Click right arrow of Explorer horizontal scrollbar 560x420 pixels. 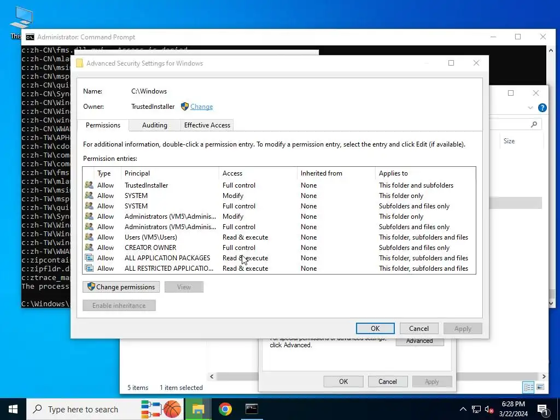tap(544, 376)
